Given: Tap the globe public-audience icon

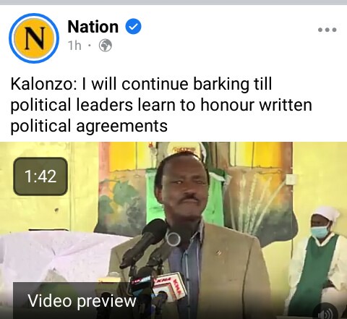Looking at the screenshot, I should tap(106, 46).
